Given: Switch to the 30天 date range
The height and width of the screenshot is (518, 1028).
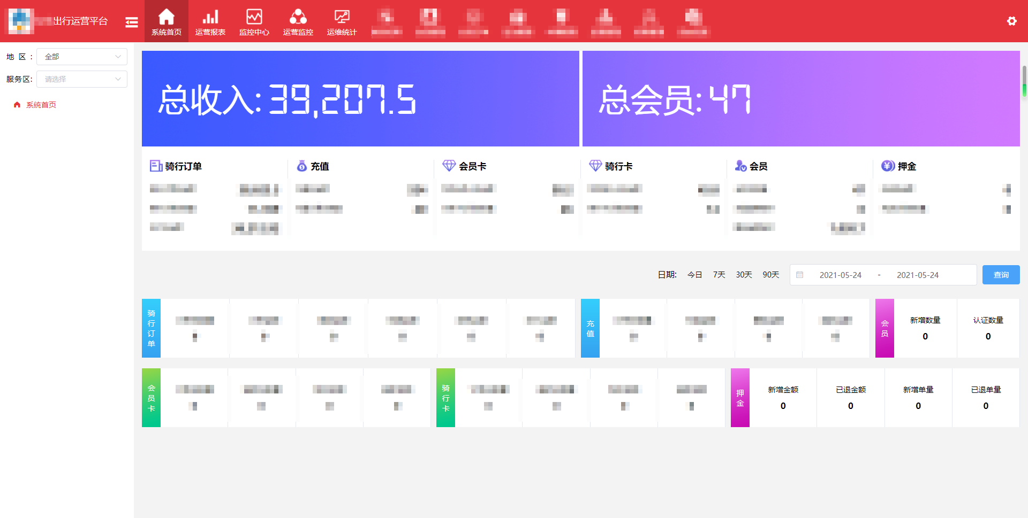Looking at the screenshot, I should click(744, 275).
